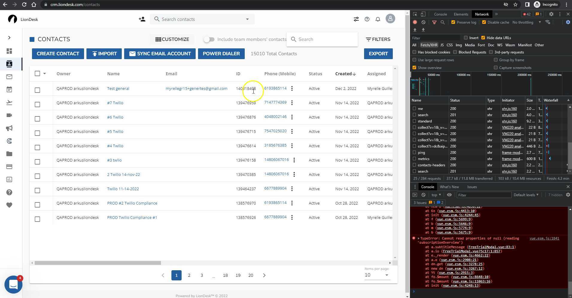The width and height of the screenshot is (572, 298).
Task: Select the Email sidebar icon
Action: point(9,77)
